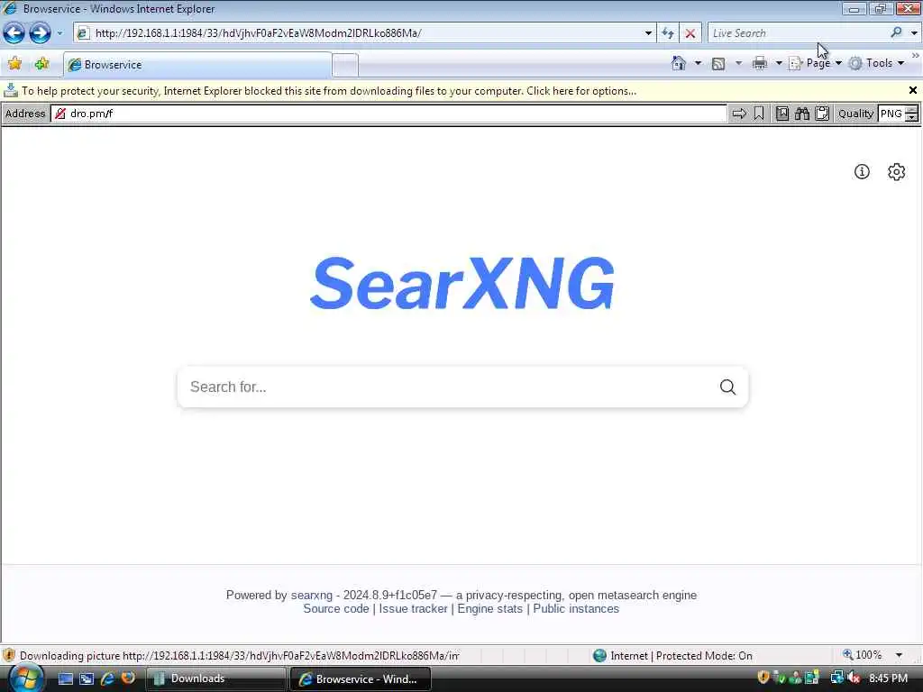Open SearXNG About info icon
The width and height of the screenshot is (923, 692).
coord(862,171)
